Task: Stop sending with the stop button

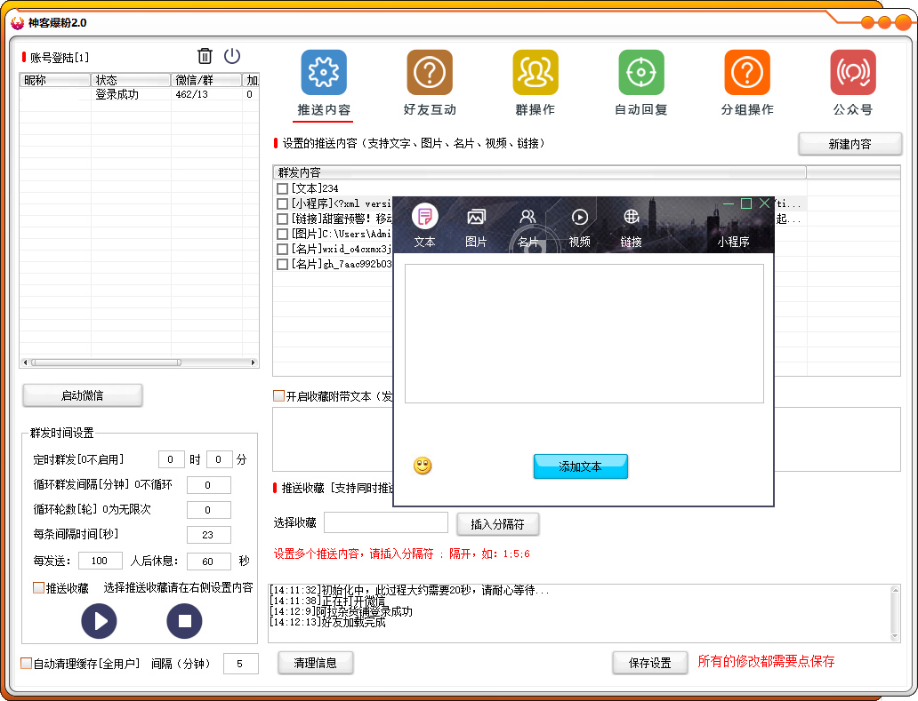Action: (184, 621)
